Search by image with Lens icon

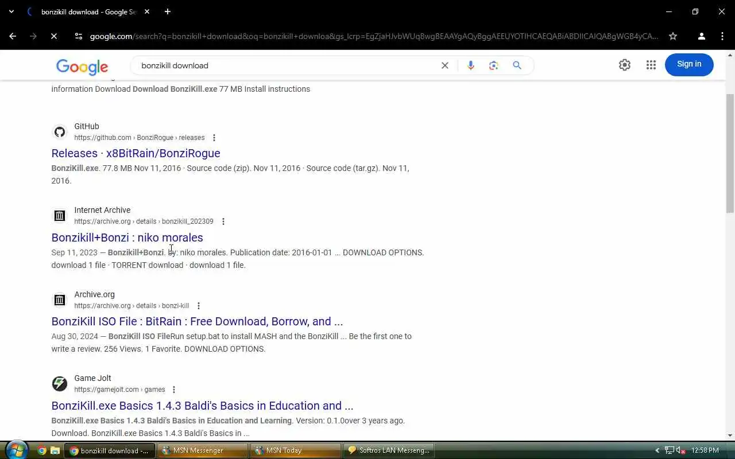(x=494, y=65)
